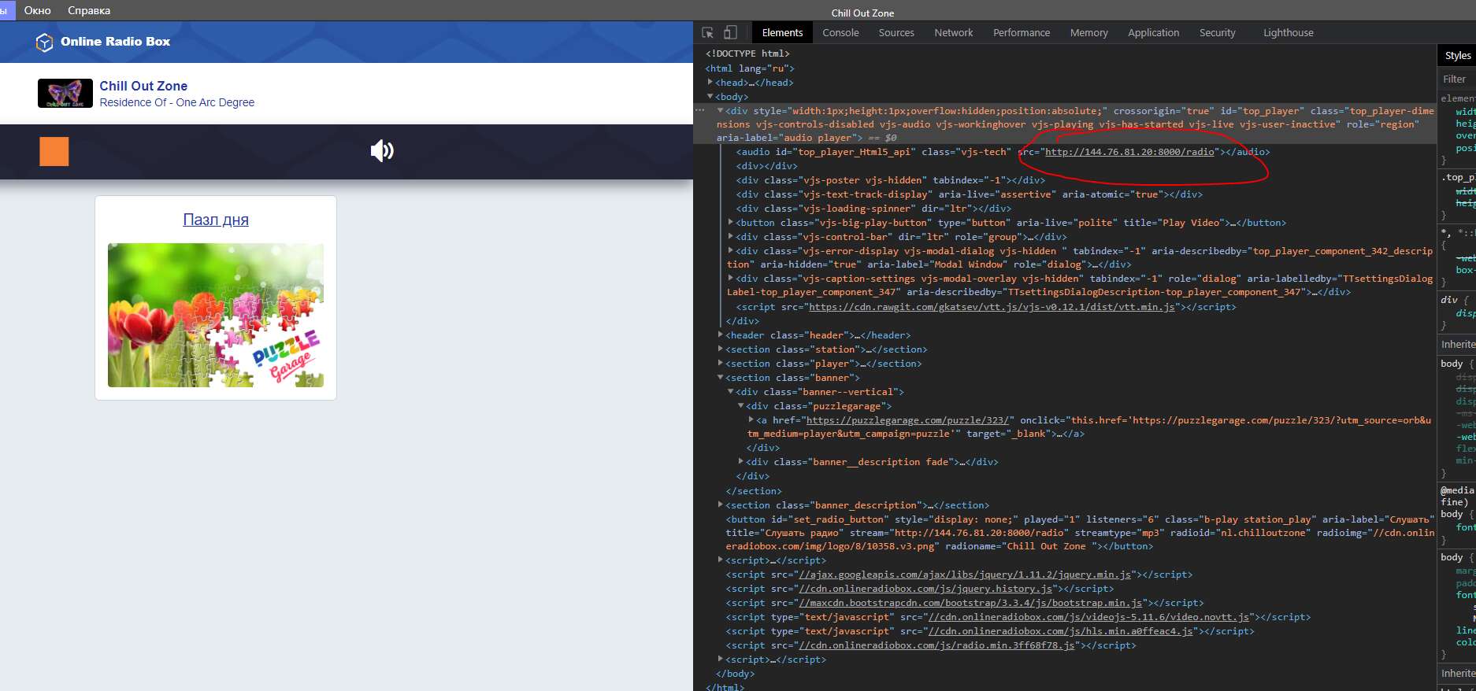Click the Filter field in Styles pane
Image resolution: width=1476 pixels, height=691 pixels.
1456,79
